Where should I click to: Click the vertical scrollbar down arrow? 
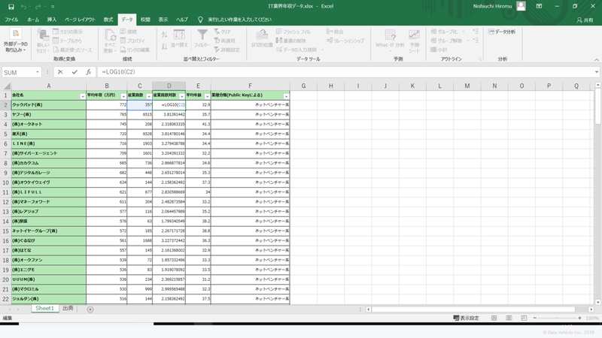[597, 302]
